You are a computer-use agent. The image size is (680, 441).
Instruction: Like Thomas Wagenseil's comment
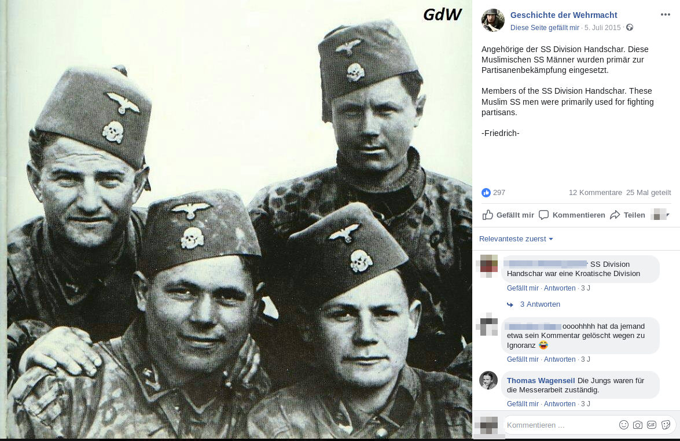pos(523,404)
